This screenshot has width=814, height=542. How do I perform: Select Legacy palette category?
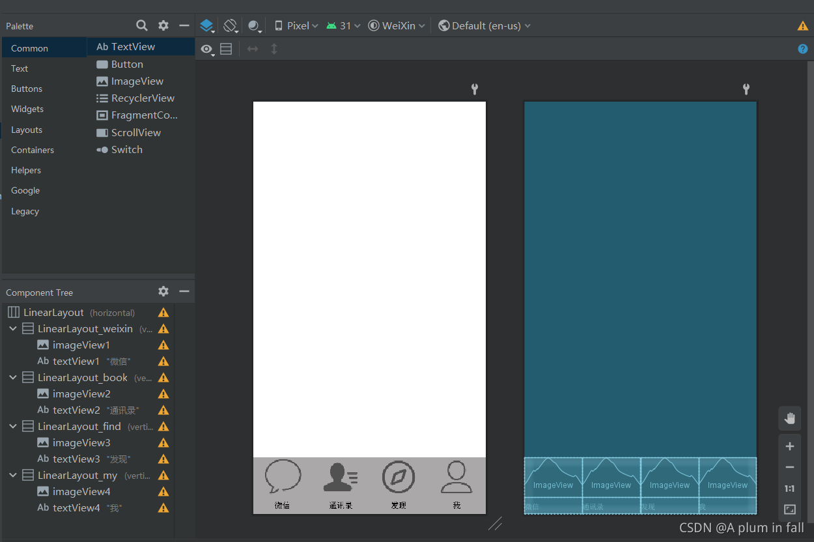click(44, 211)
